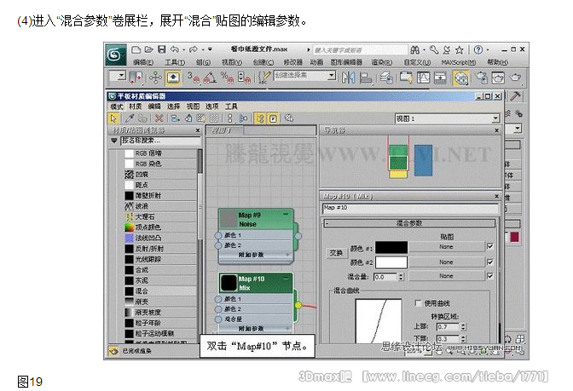Image resolution: width=573 pixels, height=391 pixels.
Task: Open the 视图 1 view dropdown
Action: [495, 118]
